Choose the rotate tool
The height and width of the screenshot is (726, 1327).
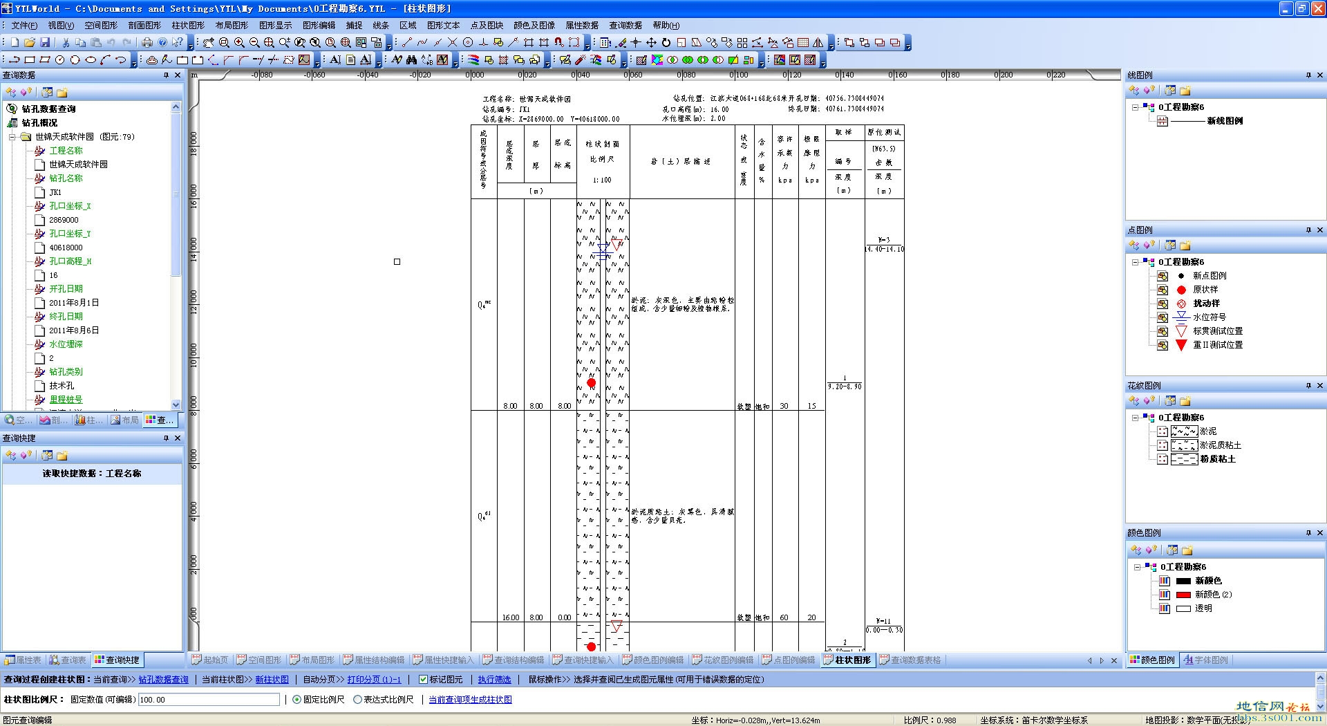(666, 42)
